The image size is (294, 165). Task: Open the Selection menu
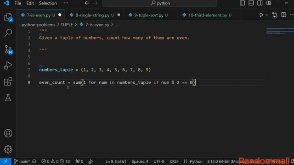(x=48, y=3)
